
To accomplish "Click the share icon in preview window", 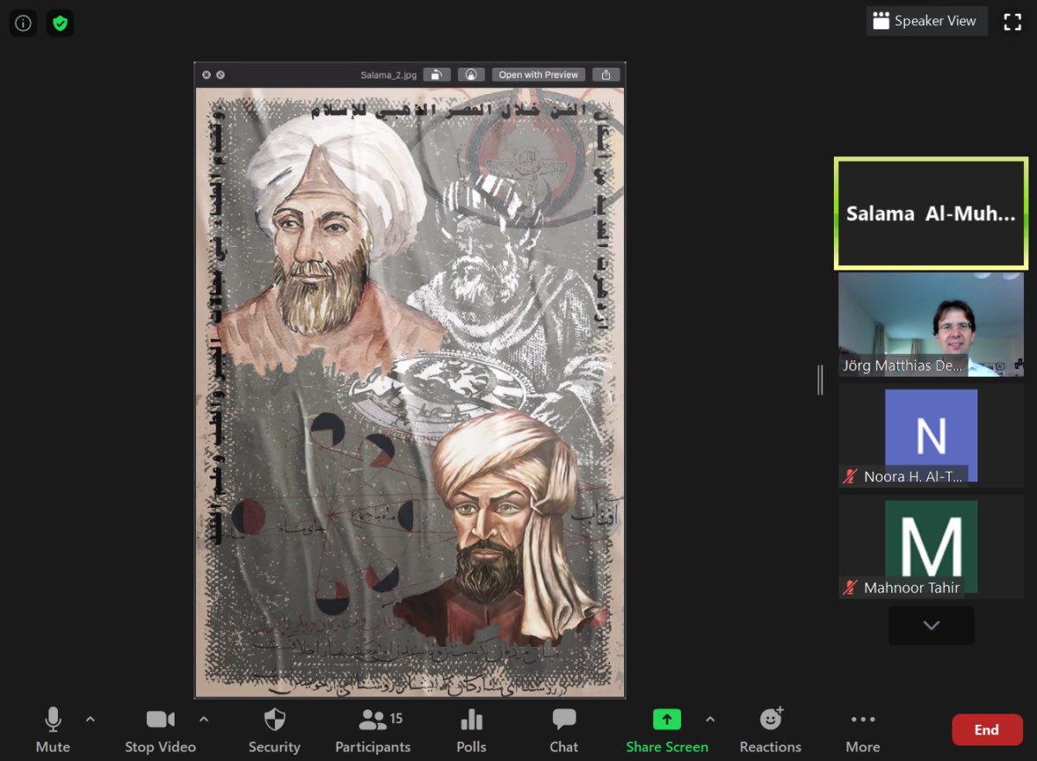I will (x=606, y=75).
